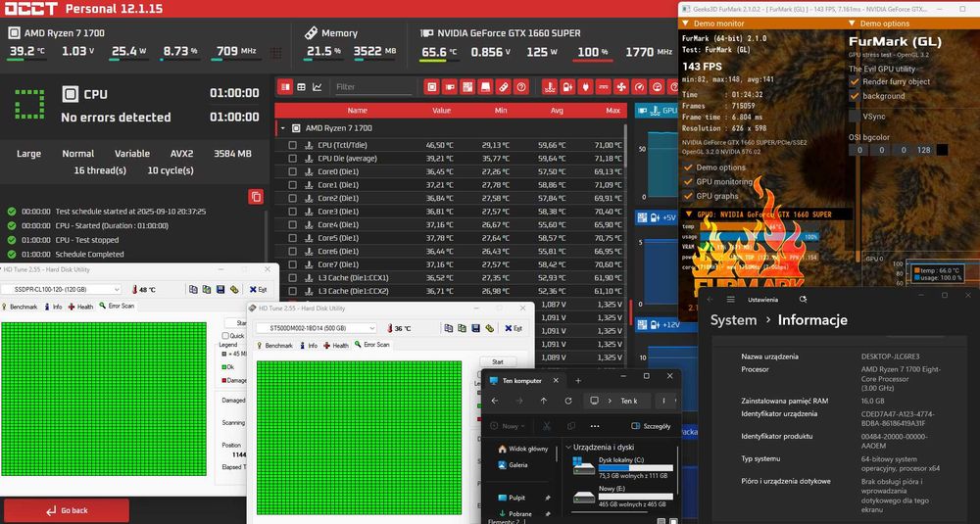The height and width of the screenshot is (524, 980).
Task: Toggle the CPU sensor filter icon in OCCT
Action: pyautogui.click(x=431, y=87)
